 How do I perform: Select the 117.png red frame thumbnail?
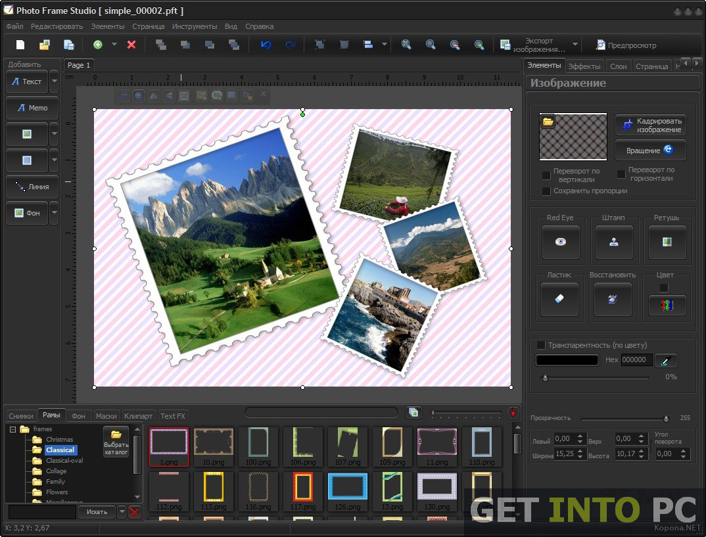click(302, 490)
